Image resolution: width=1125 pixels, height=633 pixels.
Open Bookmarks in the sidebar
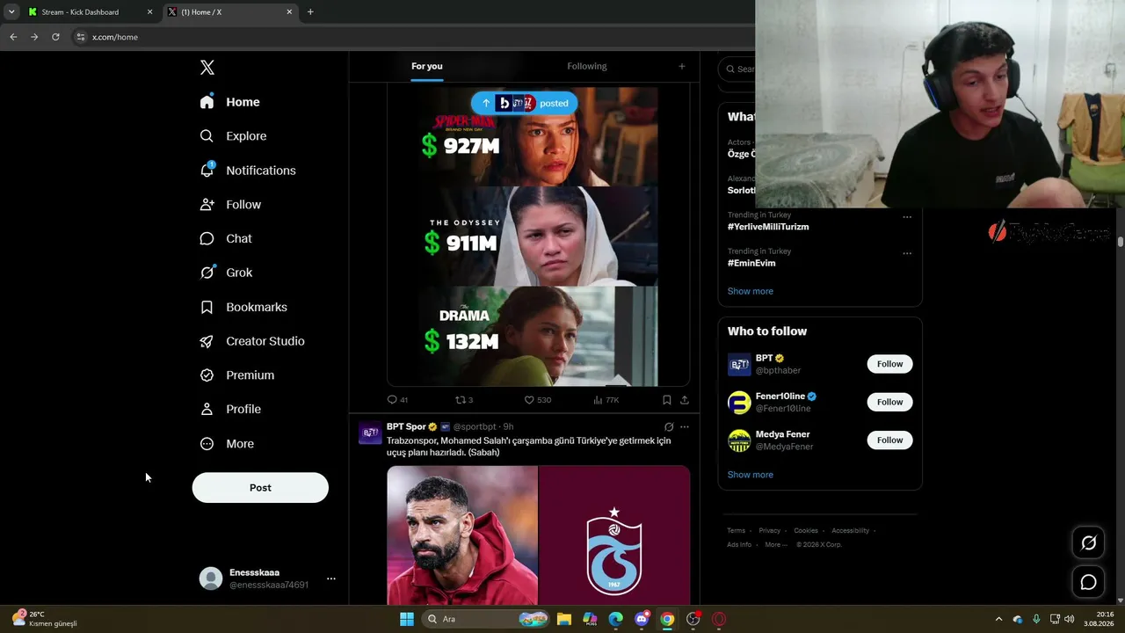243,307
